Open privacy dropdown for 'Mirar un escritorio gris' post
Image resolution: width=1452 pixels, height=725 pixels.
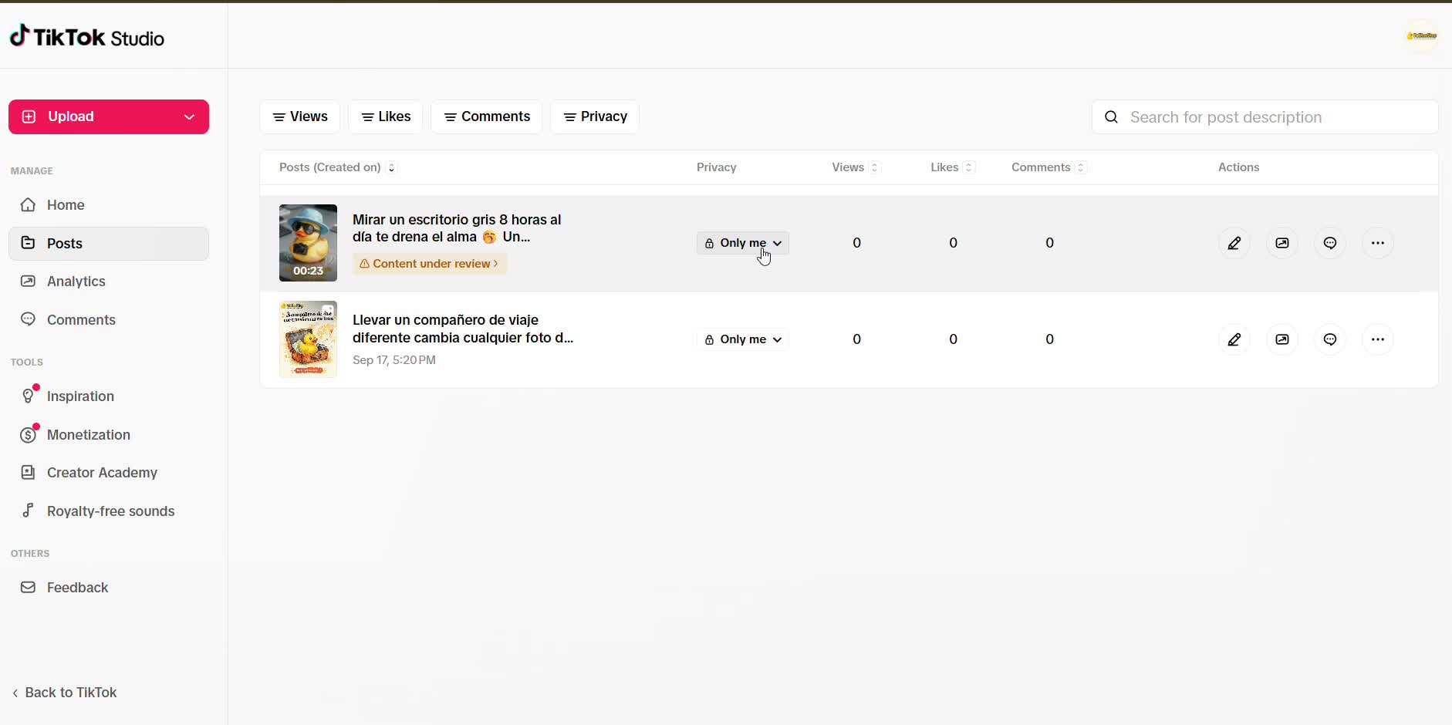point(743,243)
